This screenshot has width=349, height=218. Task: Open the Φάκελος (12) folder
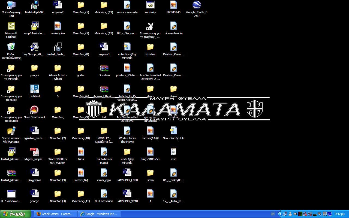pyautogui.click(x=104, y=5)
